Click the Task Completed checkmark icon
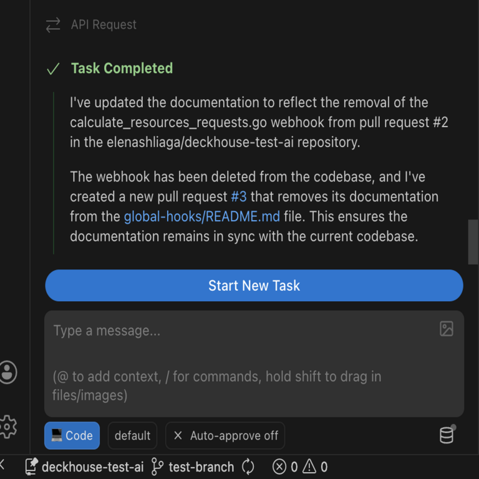This screenshot has height=479, width=479. click(x=53, y=69)
